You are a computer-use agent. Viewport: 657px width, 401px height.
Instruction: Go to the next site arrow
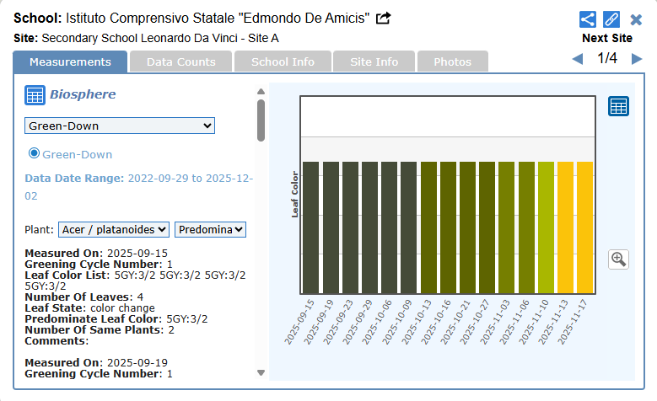pyautogui.click(x=637, y=59)
